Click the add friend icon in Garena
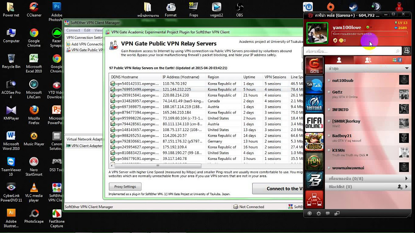 [407, 51]
